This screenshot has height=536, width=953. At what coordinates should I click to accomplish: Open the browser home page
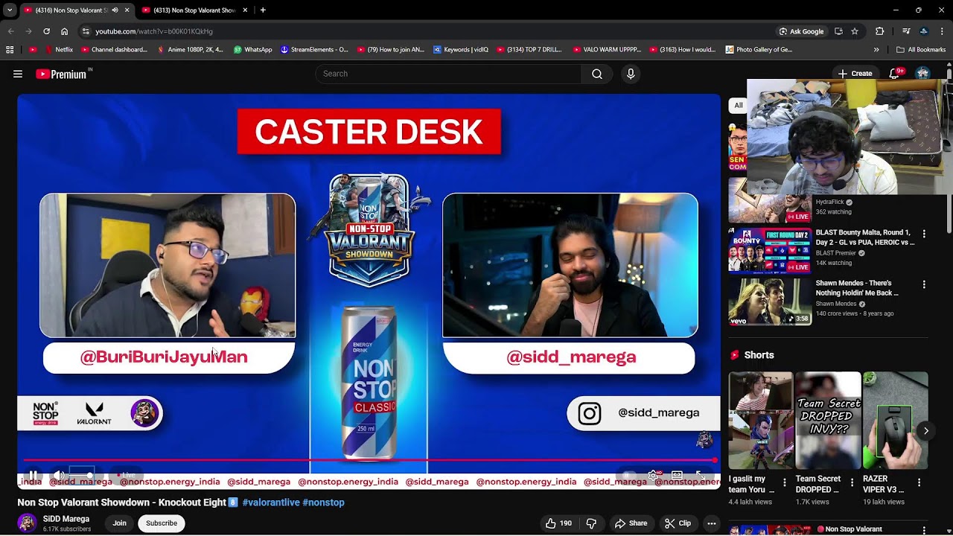(64, 31)
